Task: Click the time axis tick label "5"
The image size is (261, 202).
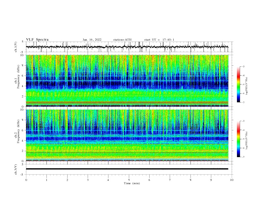Action: click(x=129, y=180)
